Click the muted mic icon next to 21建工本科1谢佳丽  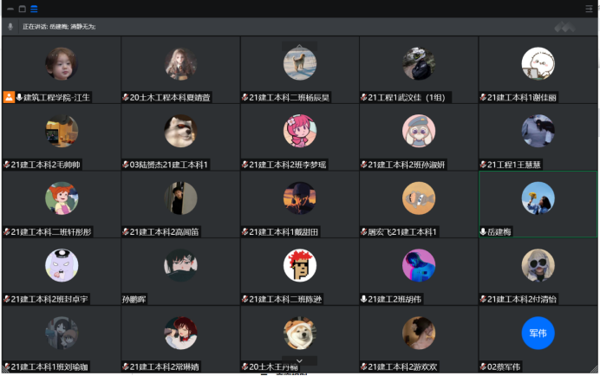(483, 98)
